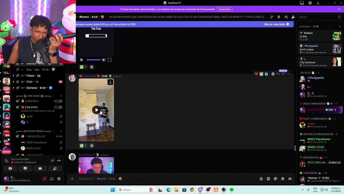Toggle the member list icon
Viewport: 344px width, 194px height.
point(293,17)
